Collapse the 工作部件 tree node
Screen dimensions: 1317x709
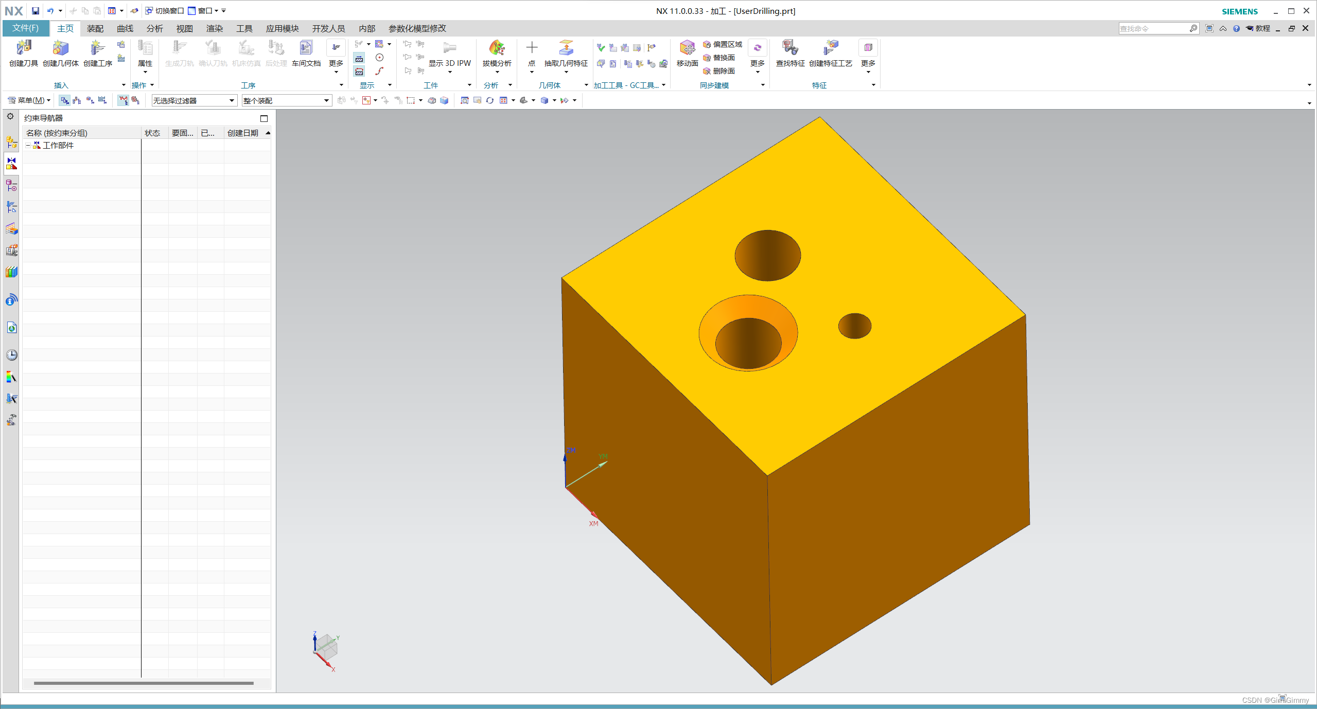(x=28, y=146)
